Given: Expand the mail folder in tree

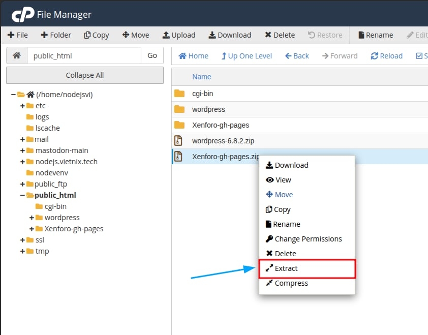Looking at the screenshot, I should click(x=23, y=139).
